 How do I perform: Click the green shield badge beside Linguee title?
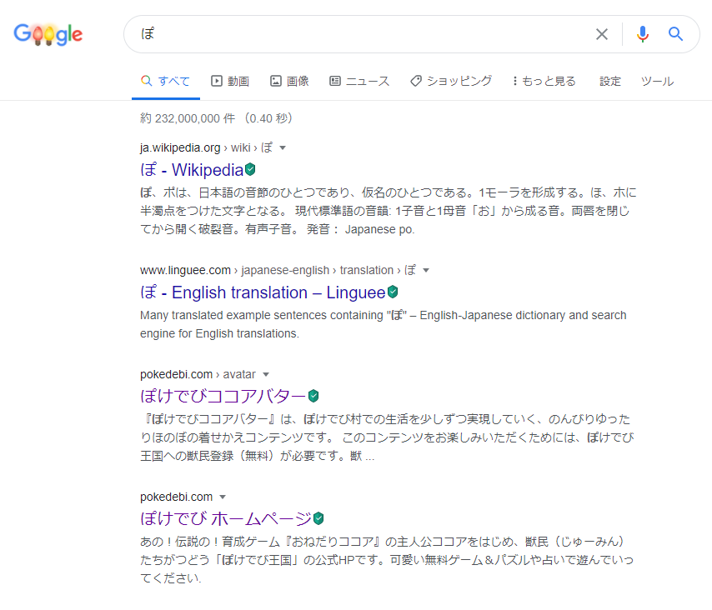(x=393, y=292)
